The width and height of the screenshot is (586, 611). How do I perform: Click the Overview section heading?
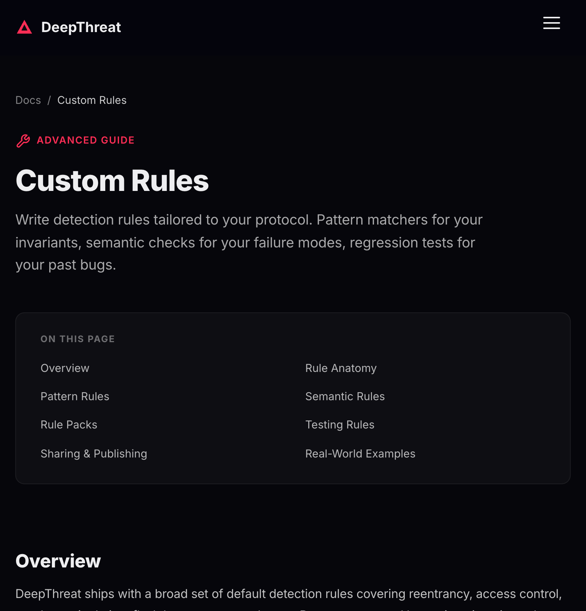pos(58,561)
